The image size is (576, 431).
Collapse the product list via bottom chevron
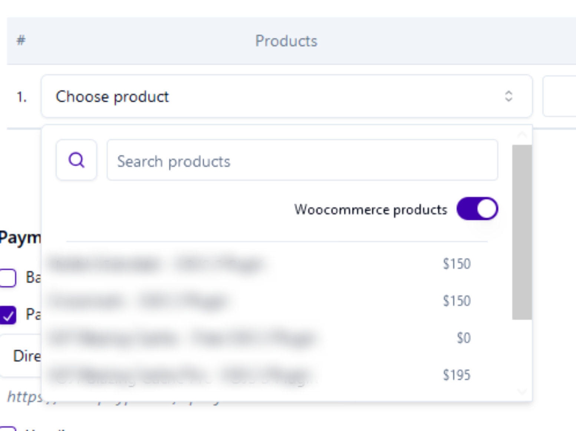522,391
